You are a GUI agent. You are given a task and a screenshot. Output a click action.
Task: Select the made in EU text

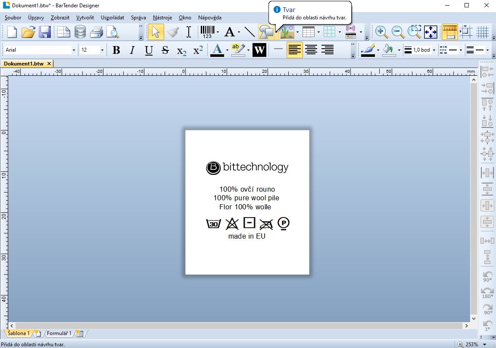point(247,236)
